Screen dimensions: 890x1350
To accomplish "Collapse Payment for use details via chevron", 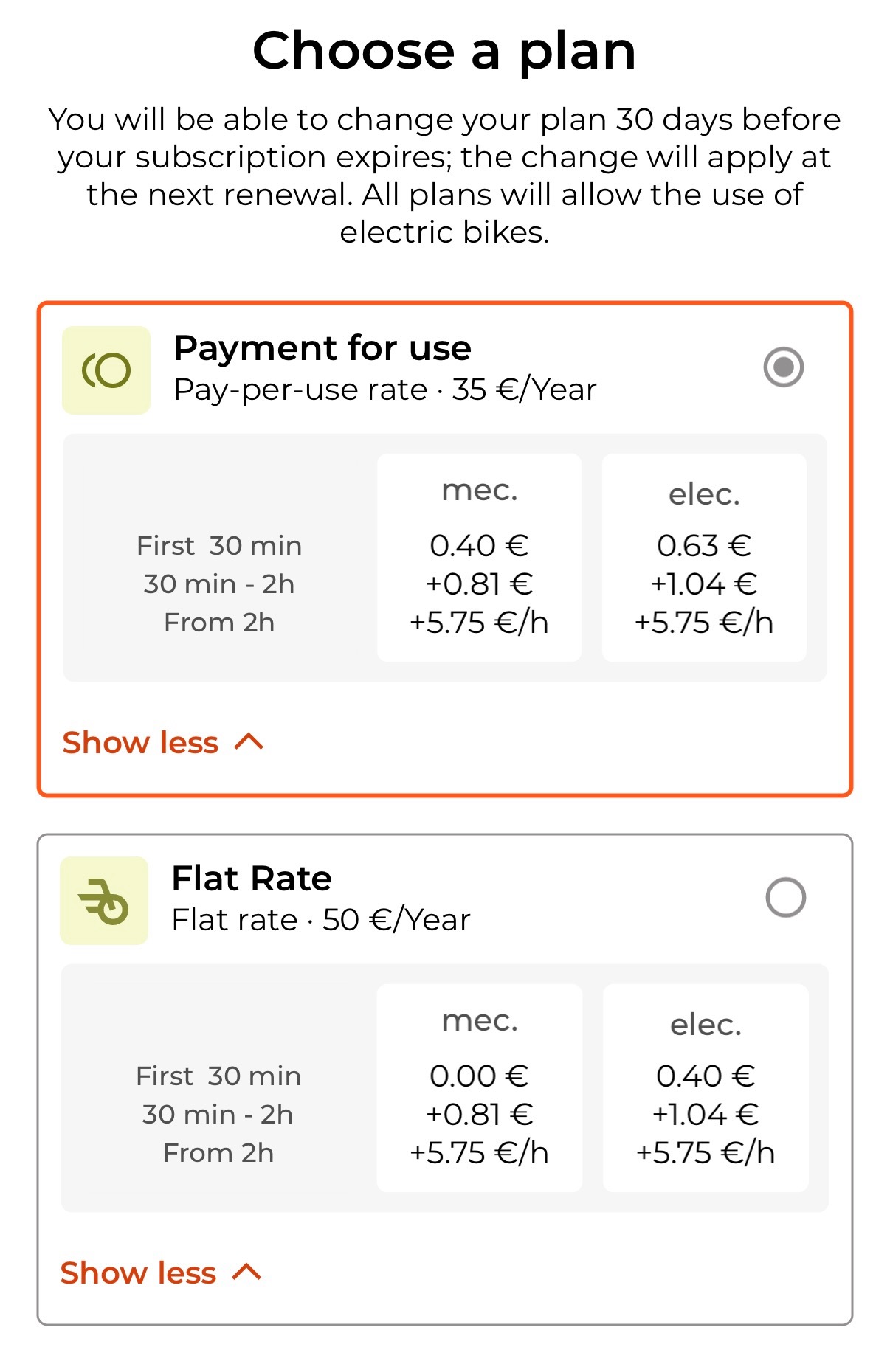I will point(249,742).
